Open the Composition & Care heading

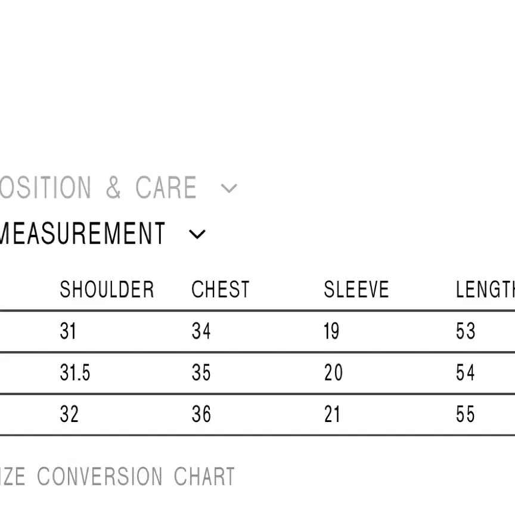98,188
